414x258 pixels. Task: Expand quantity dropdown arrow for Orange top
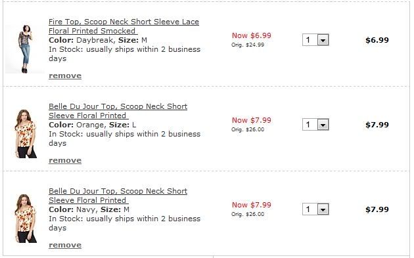point(323,125)
